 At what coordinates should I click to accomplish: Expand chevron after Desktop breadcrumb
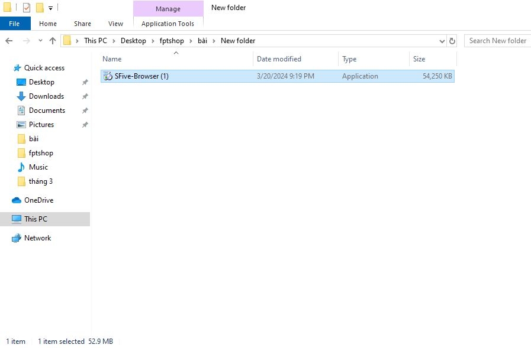click(153, 41)
